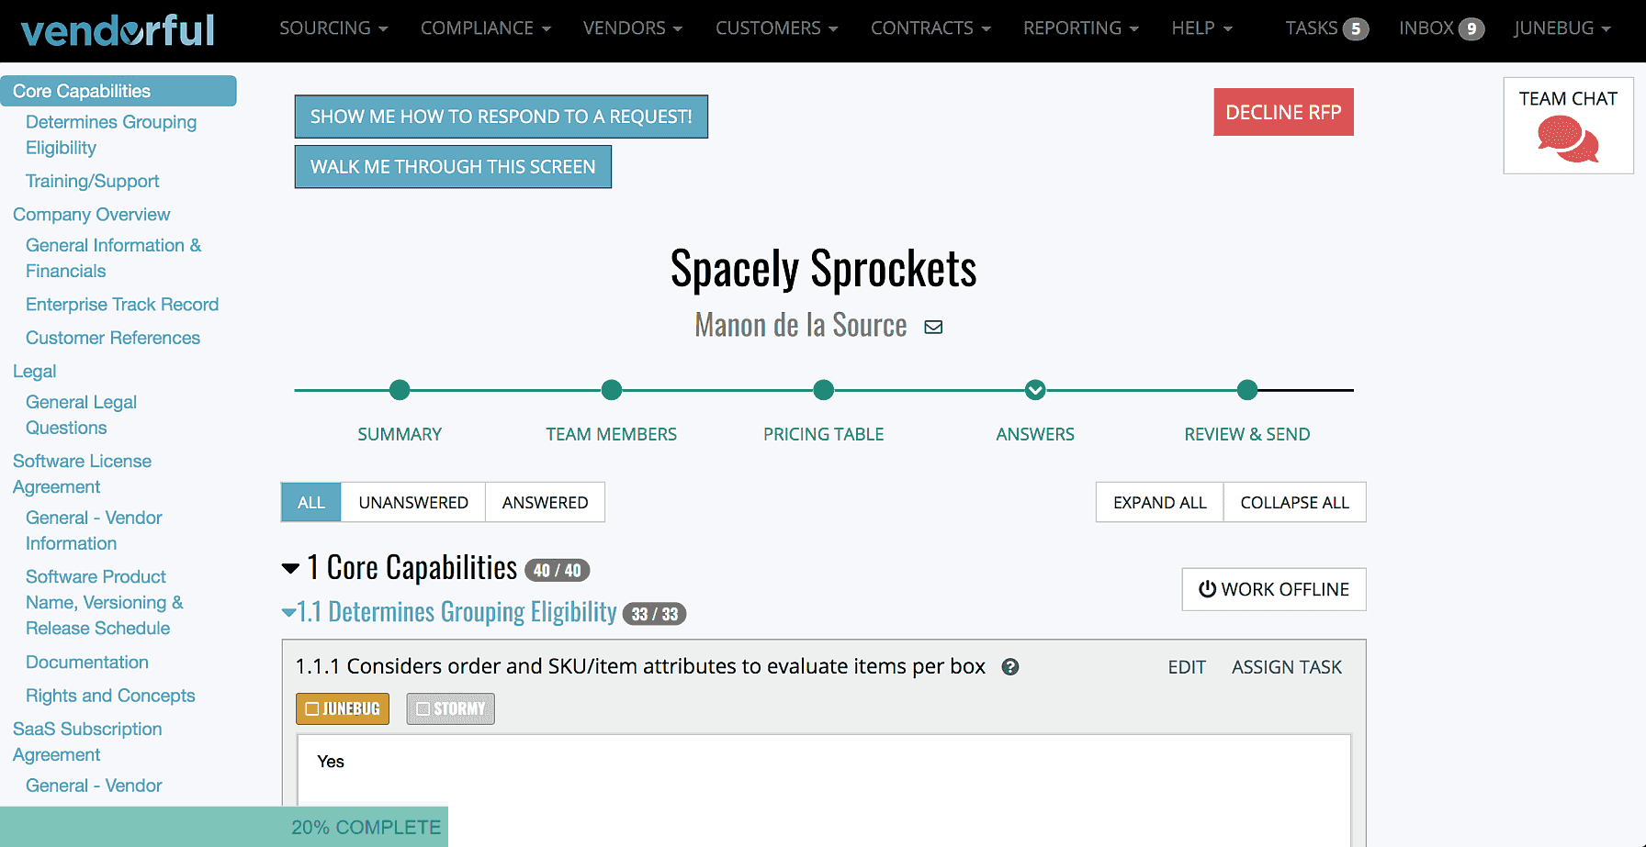The height and width of the screenshot is (847, 1646).
Task: Click the Vendorful logo
Action: pos(118,30)
